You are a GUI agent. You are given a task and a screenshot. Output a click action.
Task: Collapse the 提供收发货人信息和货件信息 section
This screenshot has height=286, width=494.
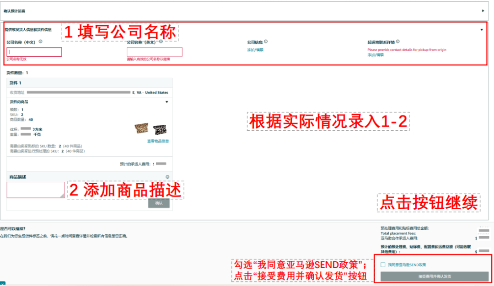coord(482,30)
